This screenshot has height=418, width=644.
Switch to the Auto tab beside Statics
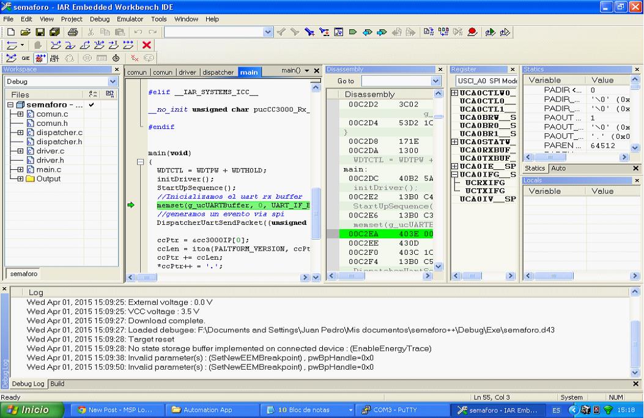(x=558, y=168)
